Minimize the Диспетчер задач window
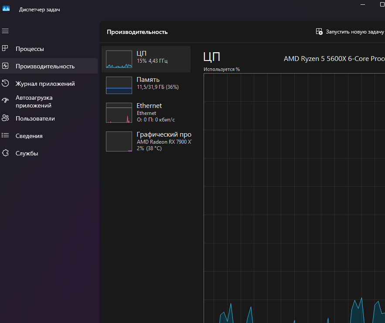 (x=363, y=4)
